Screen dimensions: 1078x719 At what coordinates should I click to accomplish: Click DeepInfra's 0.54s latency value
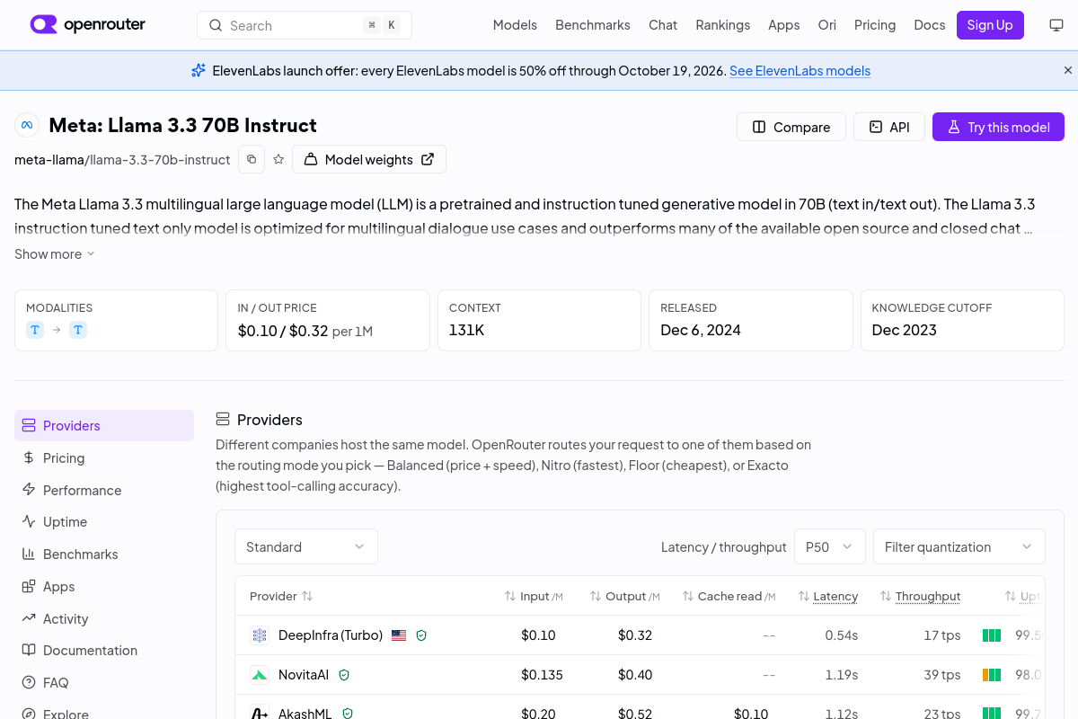pos(842,635)
